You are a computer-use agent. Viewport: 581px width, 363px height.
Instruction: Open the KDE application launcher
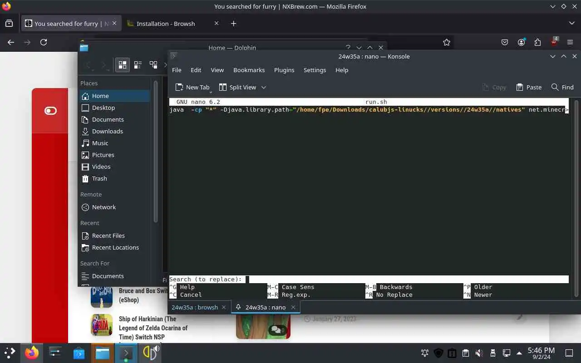10,353
